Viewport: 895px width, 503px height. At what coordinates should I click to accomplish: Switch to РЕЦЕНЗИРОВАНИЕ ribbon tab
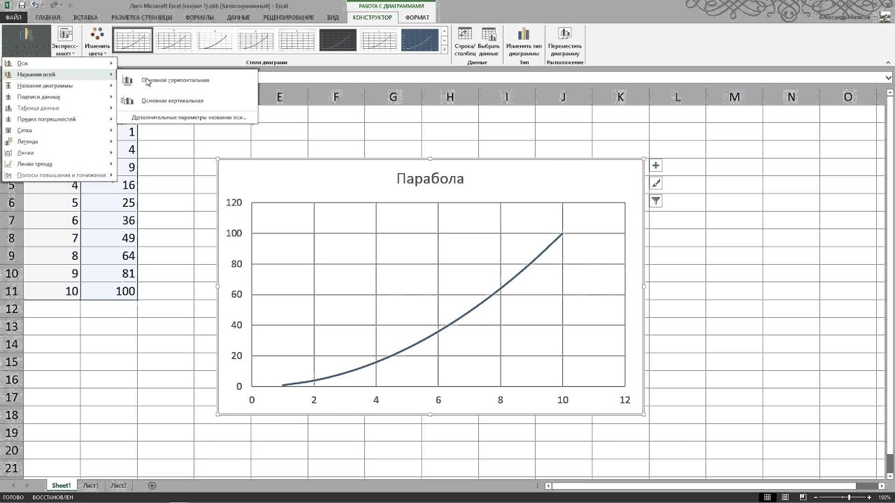(289, 17)
